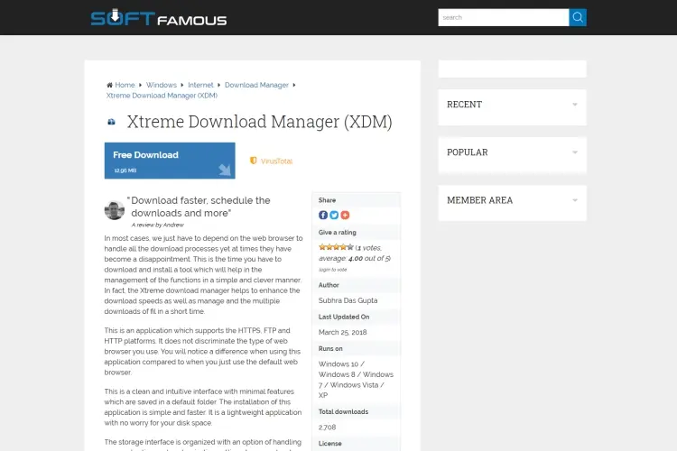The height and width of the screenshot is (451, 677).
Task: Rate one star
Action: 322,247
